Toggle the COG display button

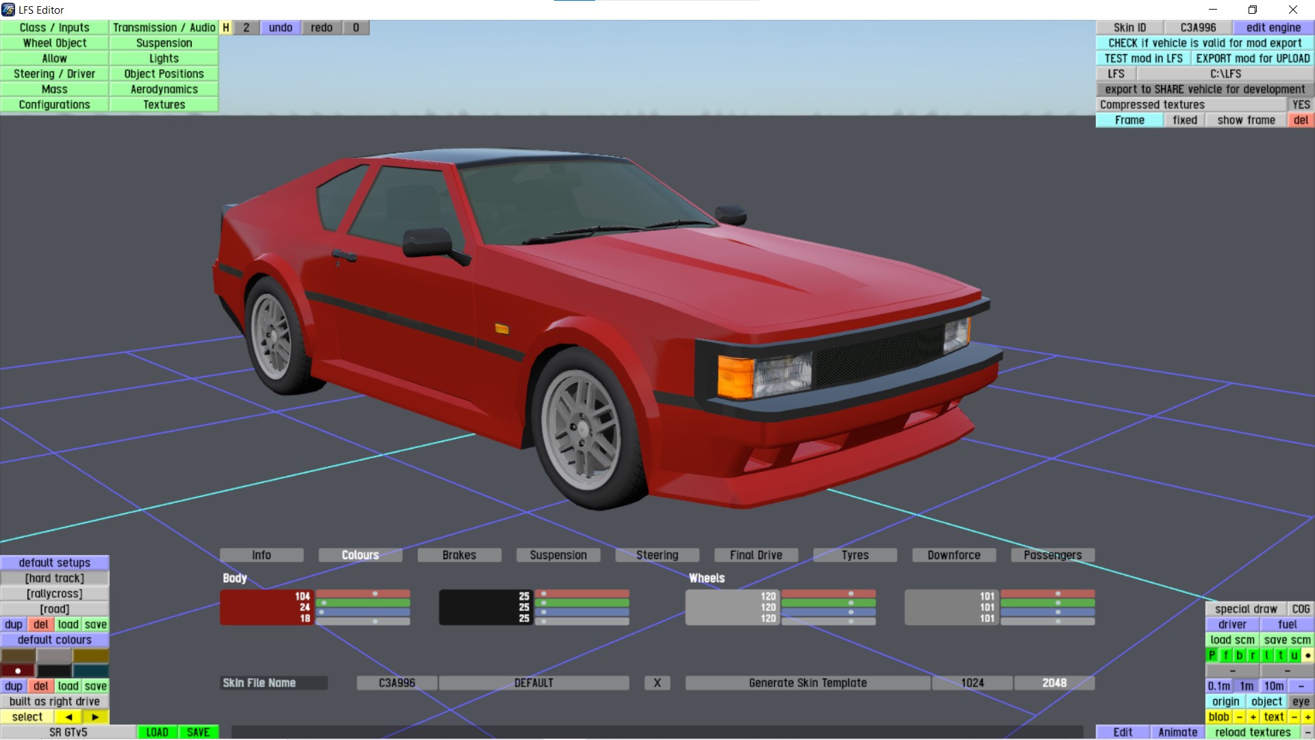click(1301, 608)
